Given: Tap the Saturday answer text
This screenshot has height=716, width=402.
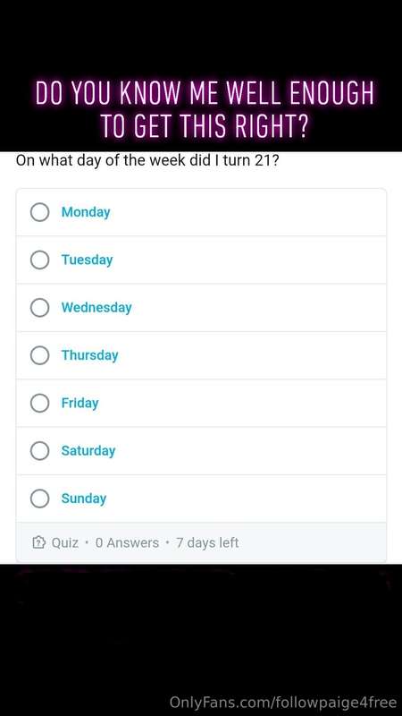Looking at the screenshot, I should pos(88,451).
